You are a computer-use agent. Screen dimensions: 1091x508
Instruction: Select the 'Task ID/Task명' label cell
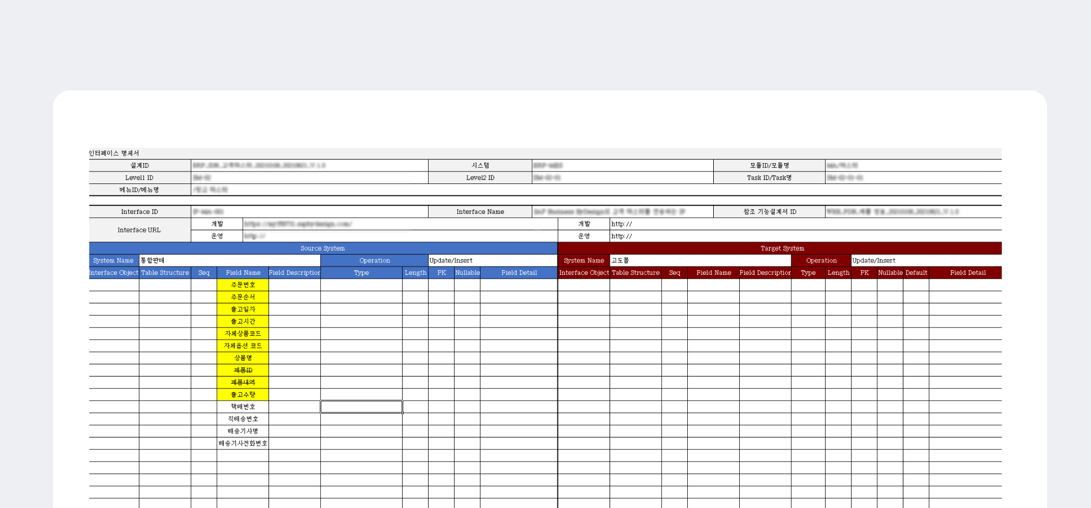(769, 177)
